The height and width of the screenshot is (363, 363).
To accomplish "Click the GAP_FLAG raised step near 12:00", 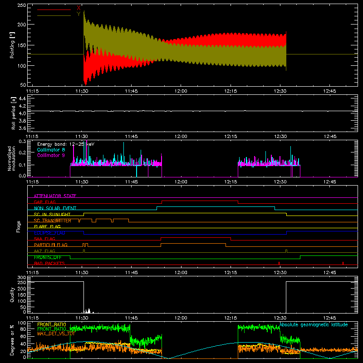I will [200, 201].
